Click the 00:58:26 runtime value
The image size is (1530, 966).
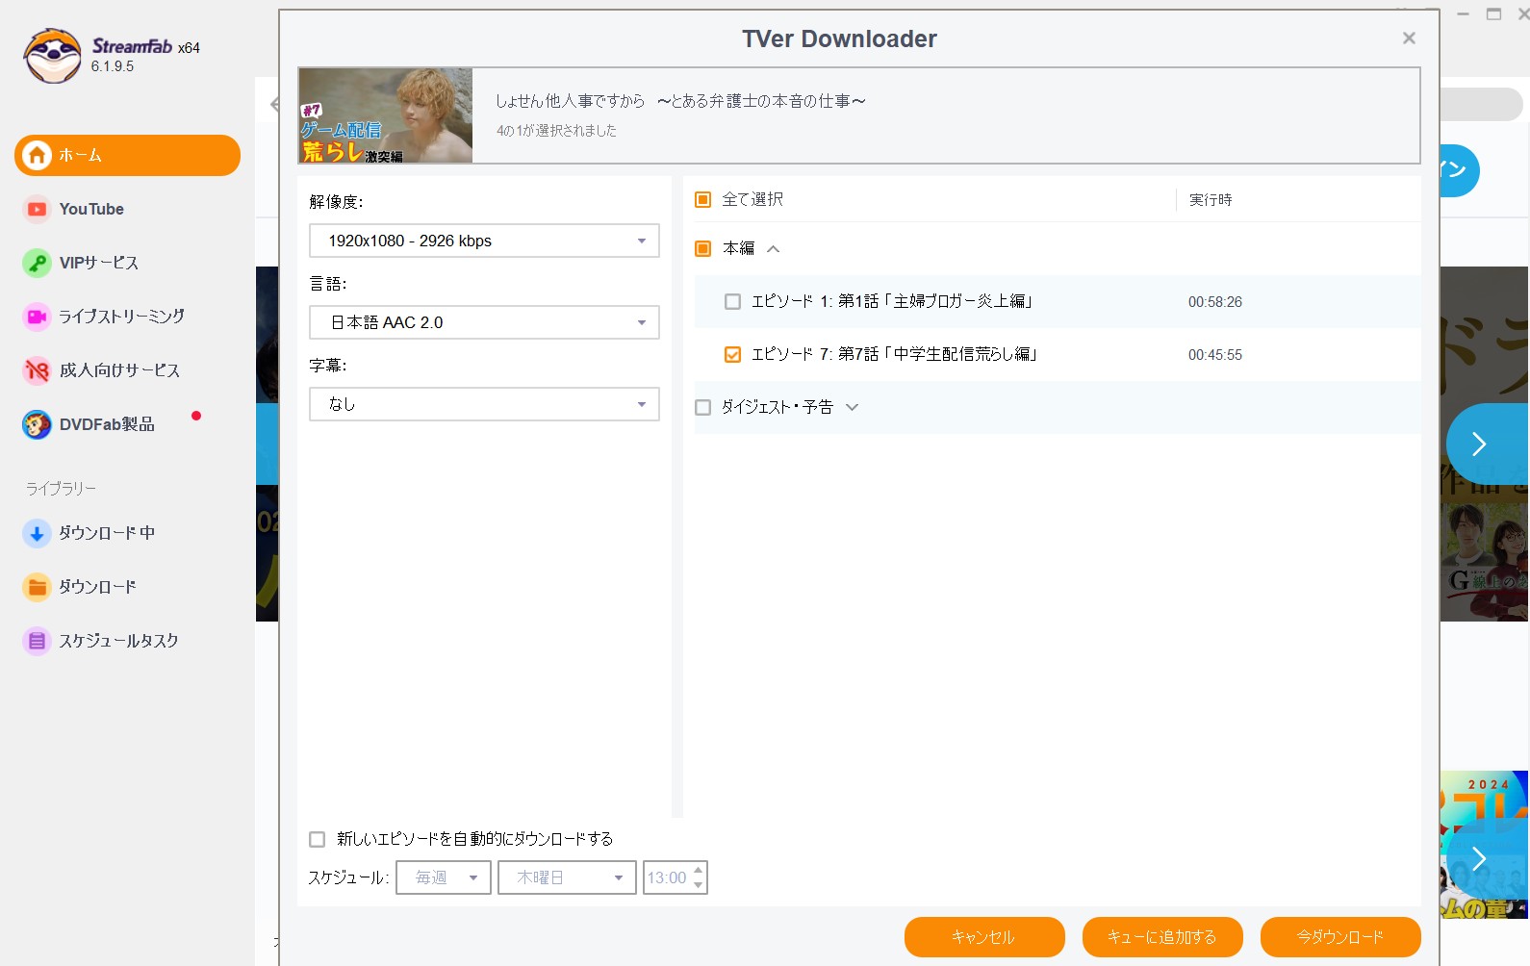[1215, 302]
